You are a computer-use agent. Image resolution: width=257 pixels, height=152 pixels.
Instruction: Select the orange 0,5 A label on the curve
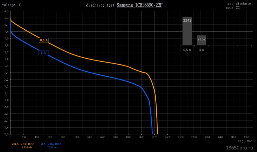point(44,40)
